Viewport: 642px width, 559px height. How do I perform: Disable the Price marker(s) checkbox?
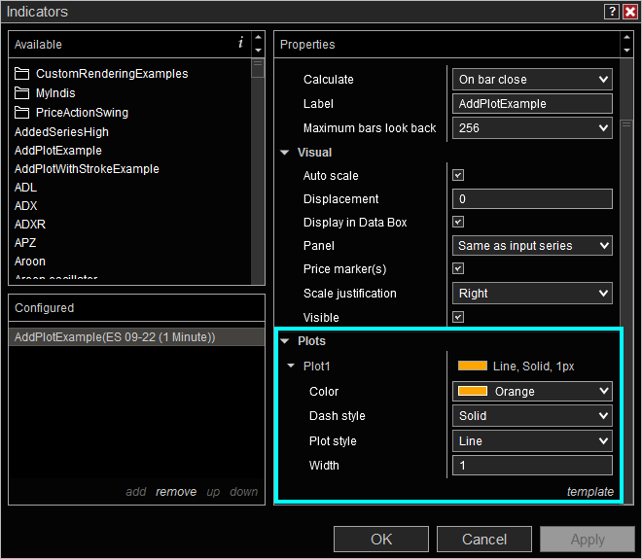(x=458, y=268)
